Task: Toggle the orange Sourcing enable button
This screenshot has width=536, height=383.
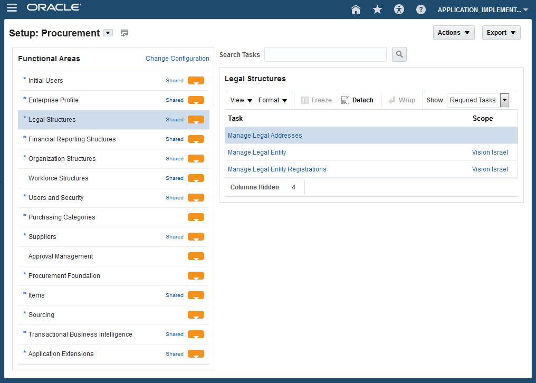Action: [x=196, y=315]
